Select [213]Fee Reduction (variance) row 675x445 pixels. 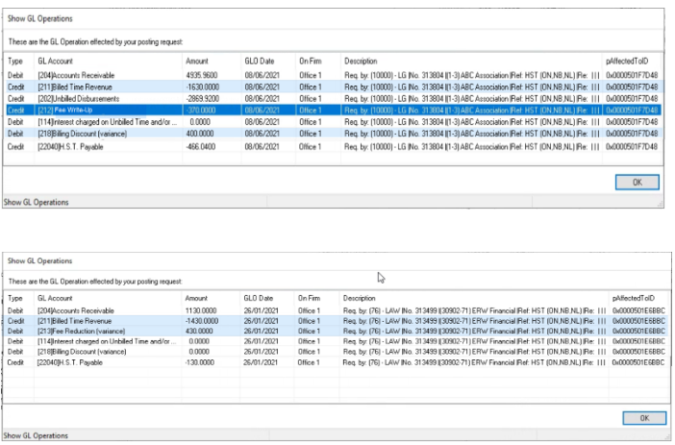pyautogui.click(x=337, y=331)
